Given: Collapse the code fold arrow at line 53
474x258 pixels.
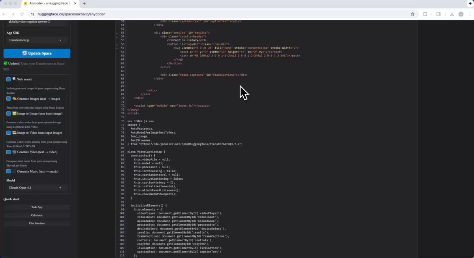Looking at the screenshot, I should (x=117, y=32).
